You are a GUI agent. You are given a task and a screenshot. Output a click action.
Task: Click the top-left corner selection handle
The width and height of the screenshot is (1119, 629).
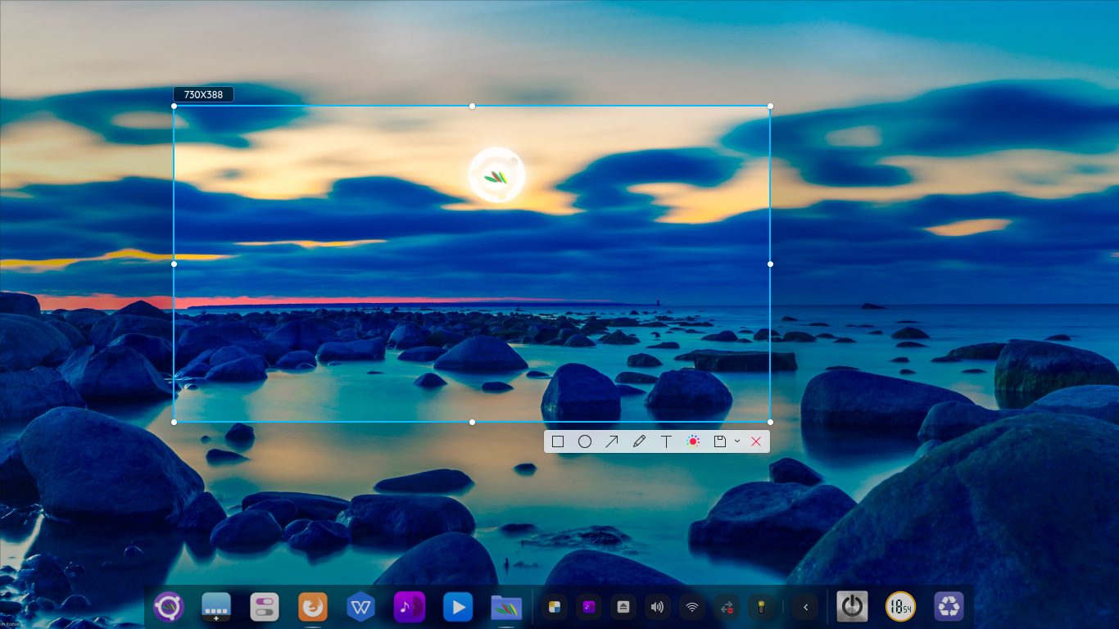(x=174, y=106)
